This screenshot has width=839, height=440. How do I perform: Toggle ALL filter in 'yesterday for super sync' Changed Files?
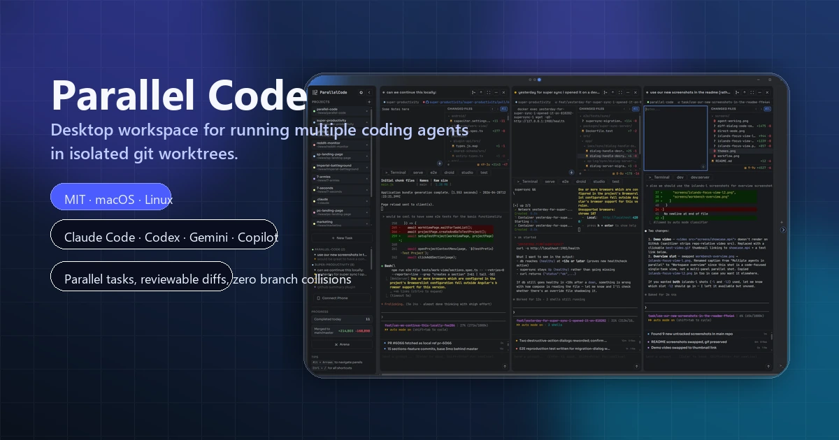tap(636, 109)
